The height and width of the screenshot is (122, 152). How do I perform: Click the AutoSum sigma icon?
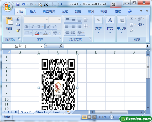click(x=132, y=19)
